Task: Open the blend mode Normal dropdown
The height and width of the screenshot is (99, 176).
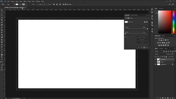Action: click(160, 54)
